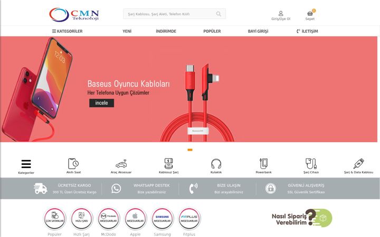
Task: Expand the KATEGORİLER menu in navbar
Action: coord(67,31)
